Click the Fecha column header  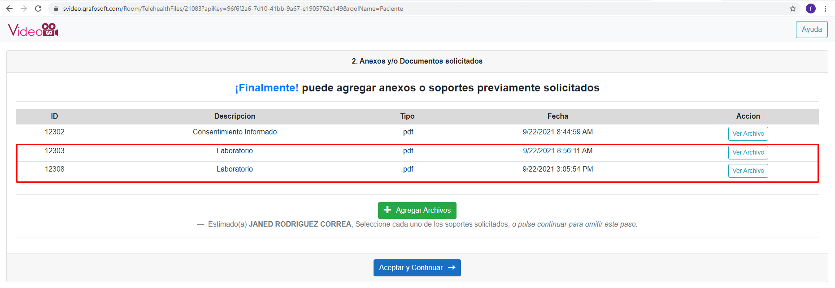(557, 116)
